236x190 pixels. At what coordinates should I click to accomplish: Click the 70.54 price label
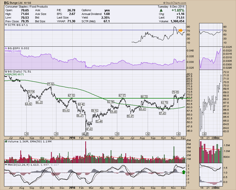31,91
